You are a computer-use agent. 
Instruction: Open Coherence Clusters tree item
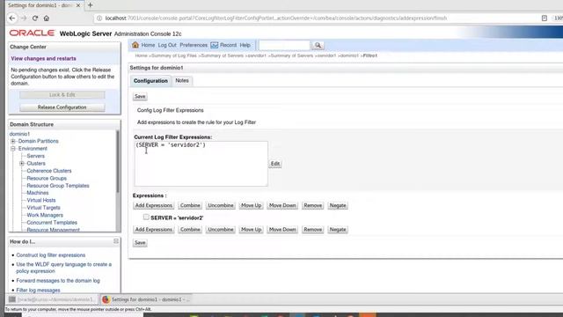49,171
